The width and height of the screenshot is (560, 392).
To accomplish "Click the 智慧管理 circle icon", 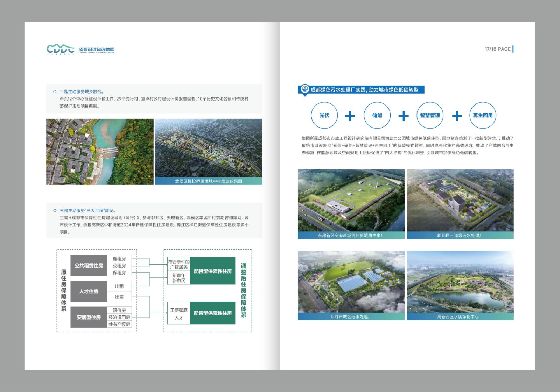I will pyautogui.click(x=430, y=115).
